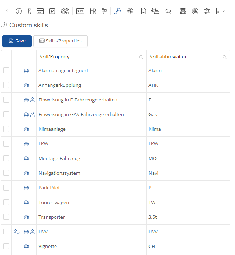Screen dimensions: 235x255
Task: Open search filter for Skill abbreviation column
Action: [225, 57]
